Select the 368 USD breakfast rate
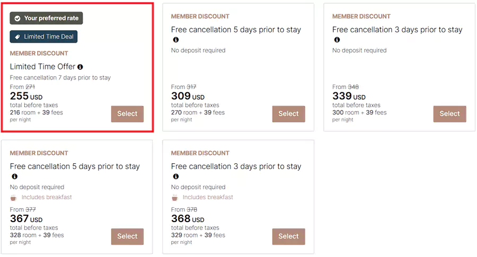477x257 pixels. pyautogui.click(x=288, y=236)
